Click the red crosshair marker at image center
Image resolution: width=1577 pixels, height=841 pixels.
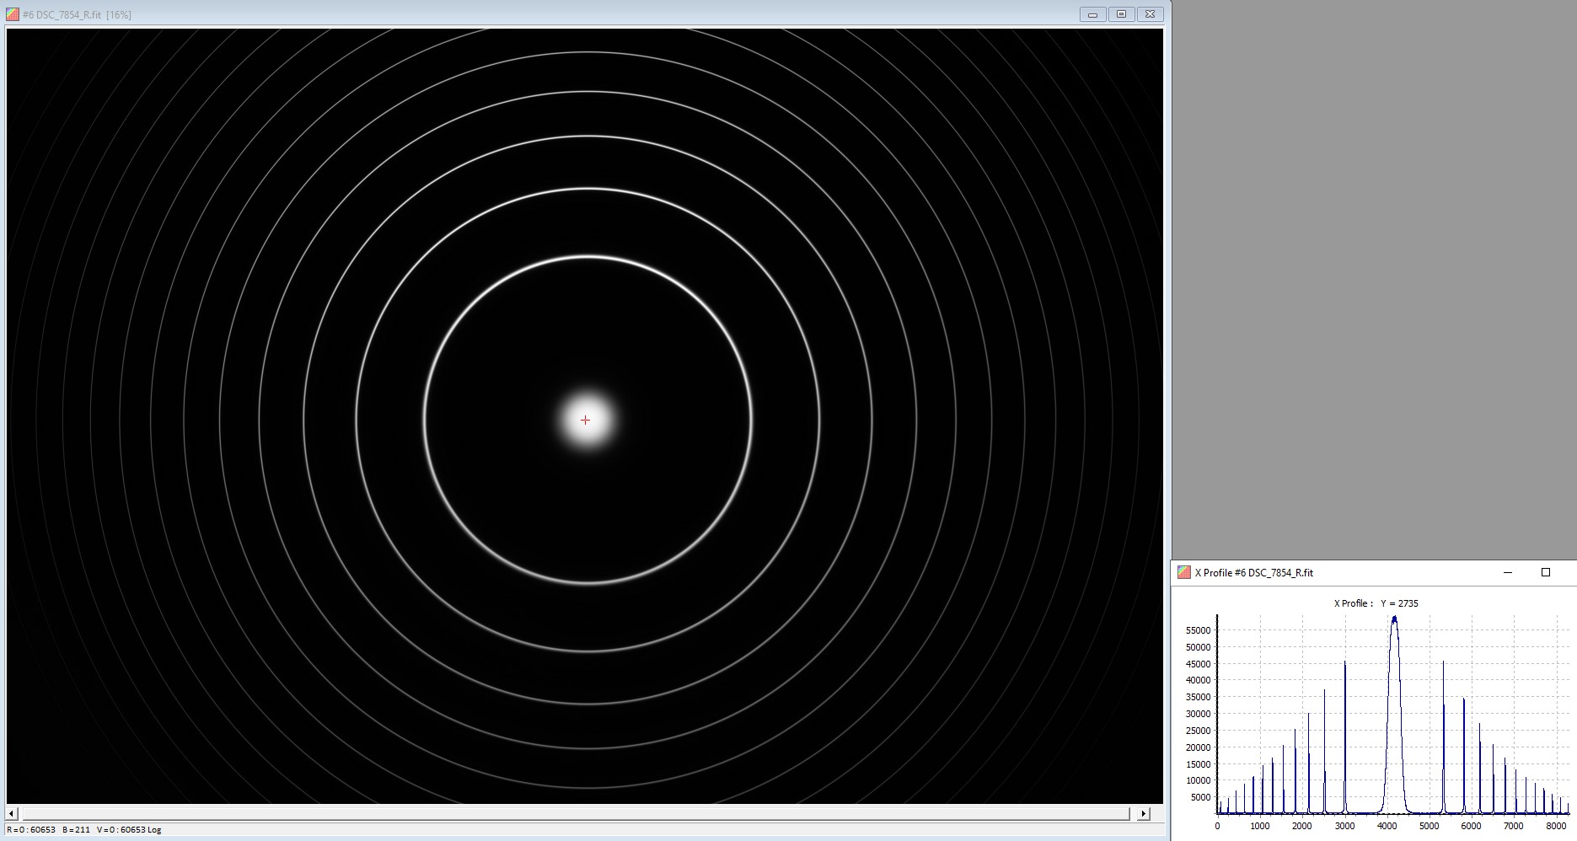pyautogui.click(x=585, y=420)
